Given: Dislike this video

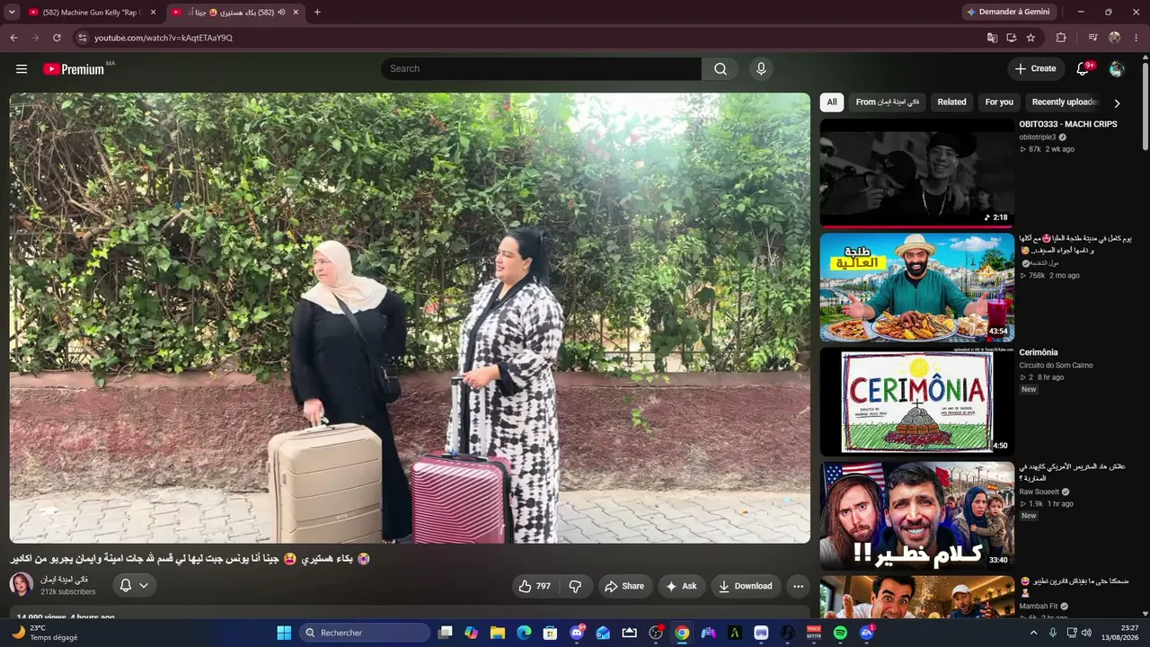Looking at the screenshot, I should [575, 586].
